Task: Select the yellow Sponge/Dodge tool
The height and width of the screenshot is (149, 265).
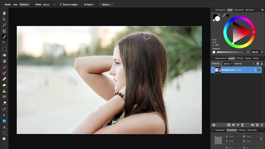Action: (4, 85)
